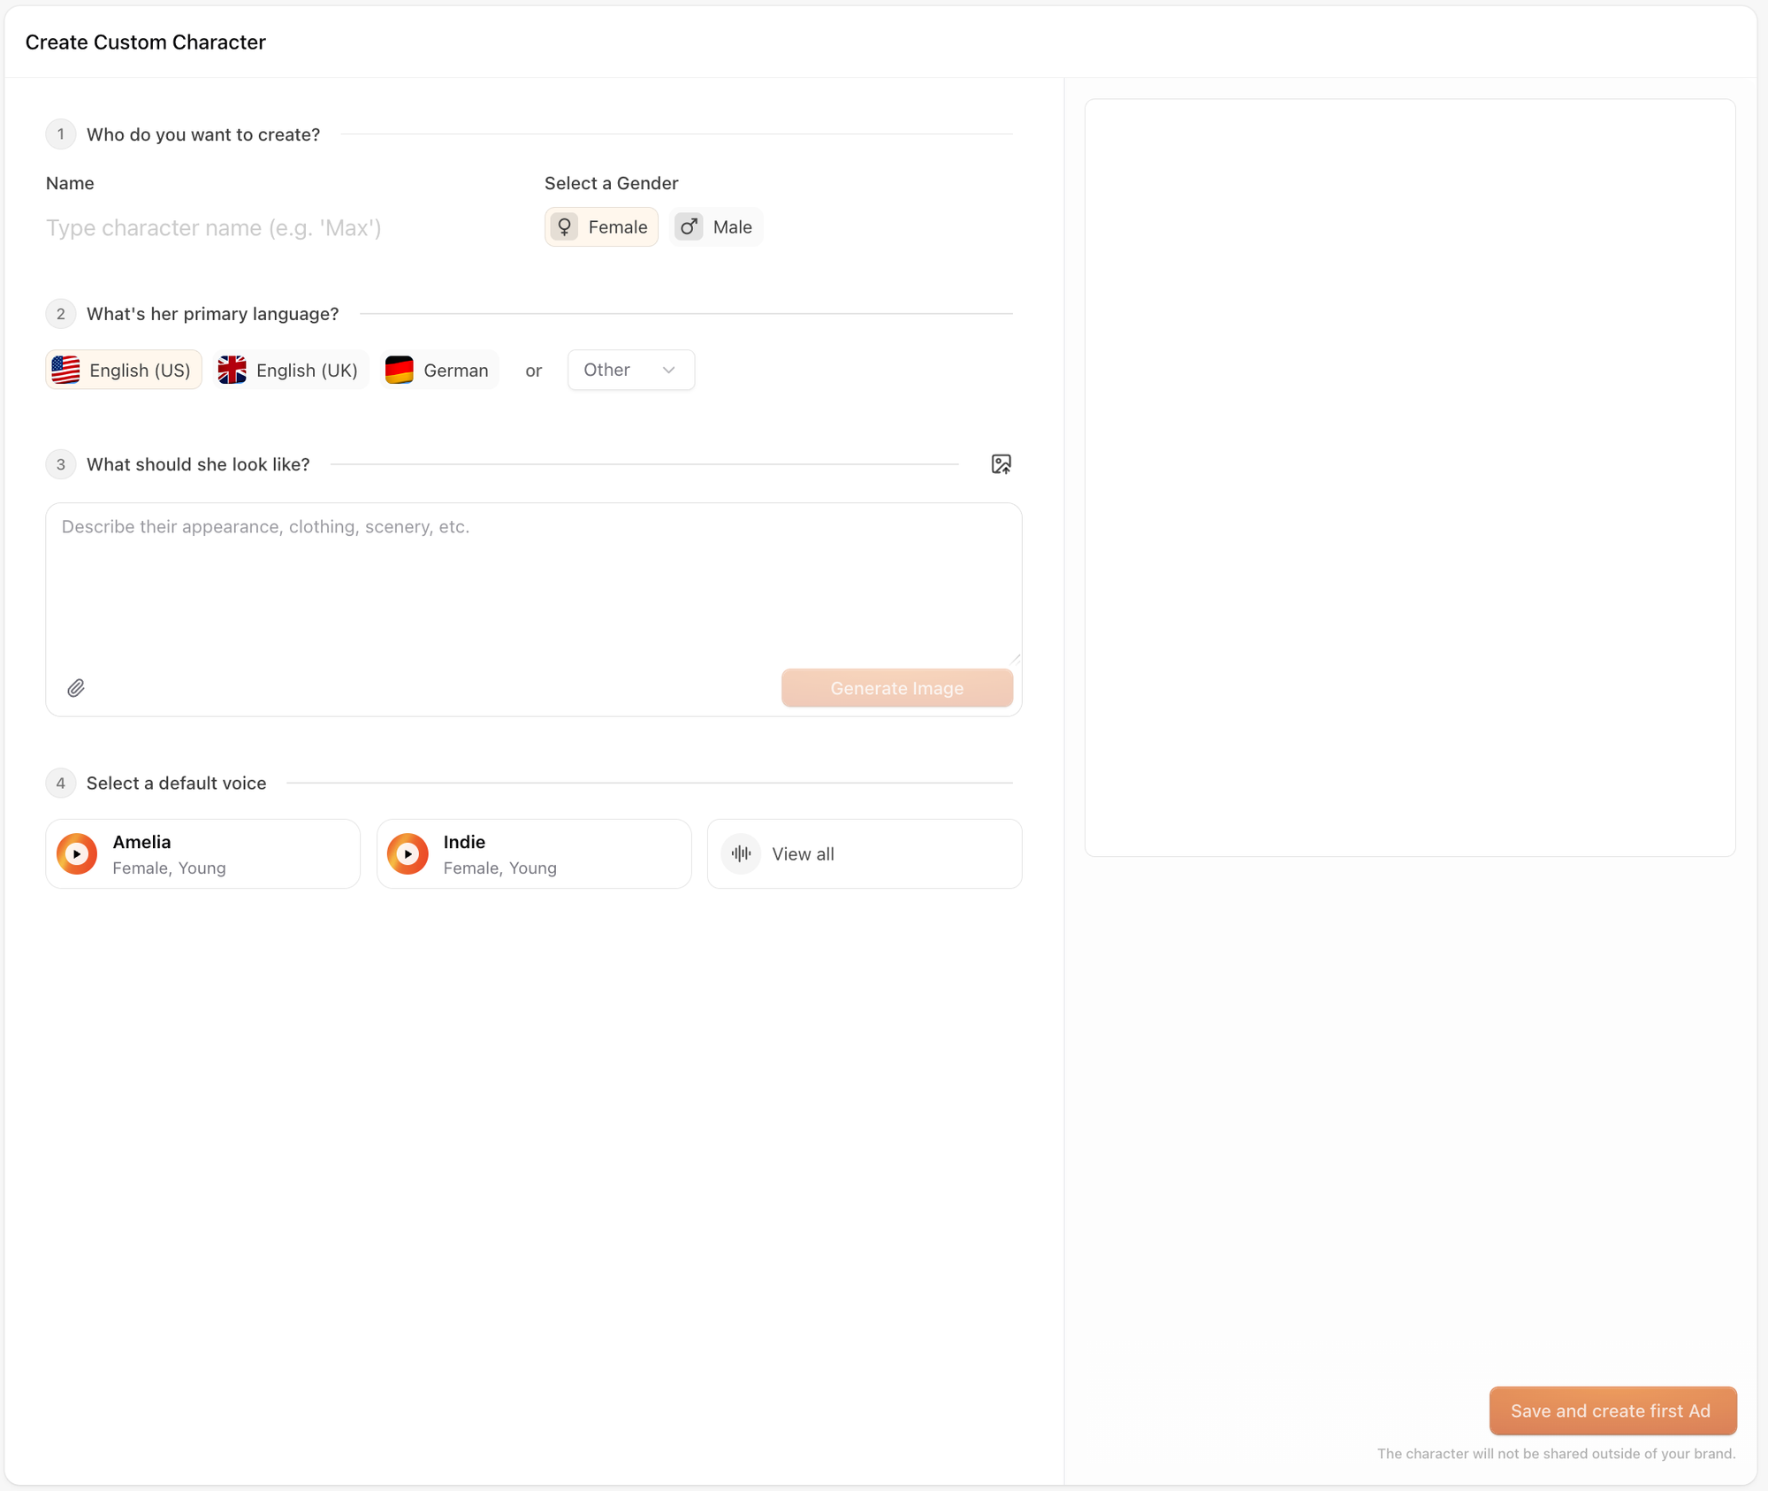
Task: Click the female gender symbol icon
Action: pos(565,227)
